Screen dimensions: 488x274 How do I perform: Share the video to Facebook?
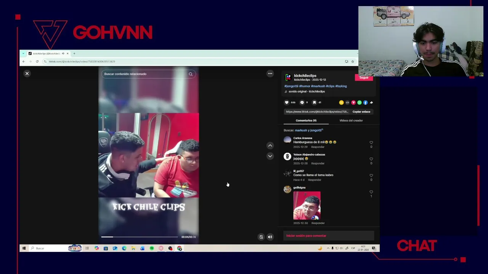(365, 102)
